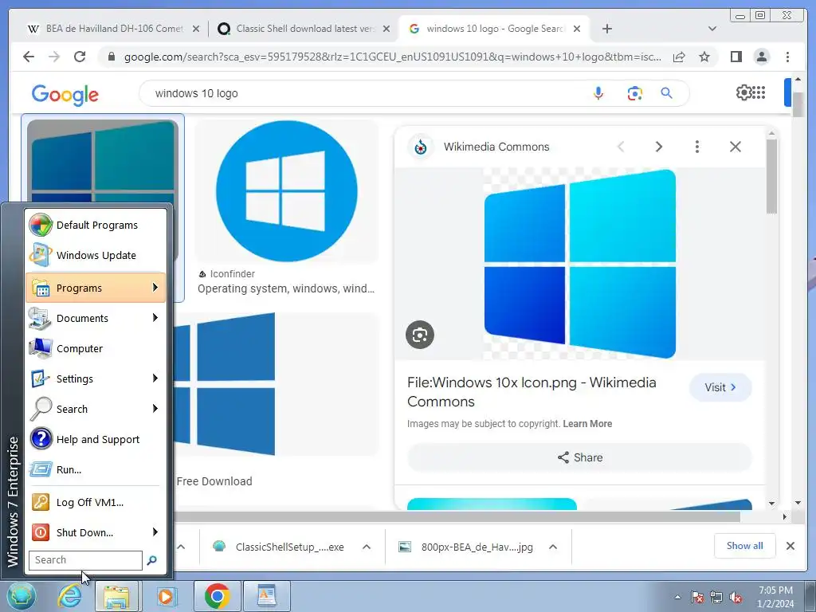Open the Chrome profile avatar
Screen dimensions: 816x612
(x=761, y=57)
